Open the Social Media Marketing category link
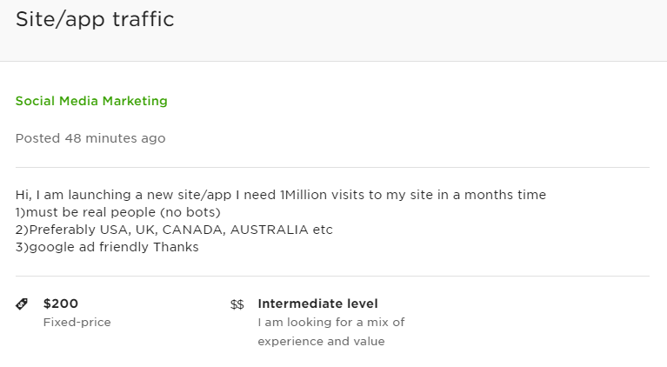Image resolution: width=667 pixels, height=367 pixels. click(91, 101)
